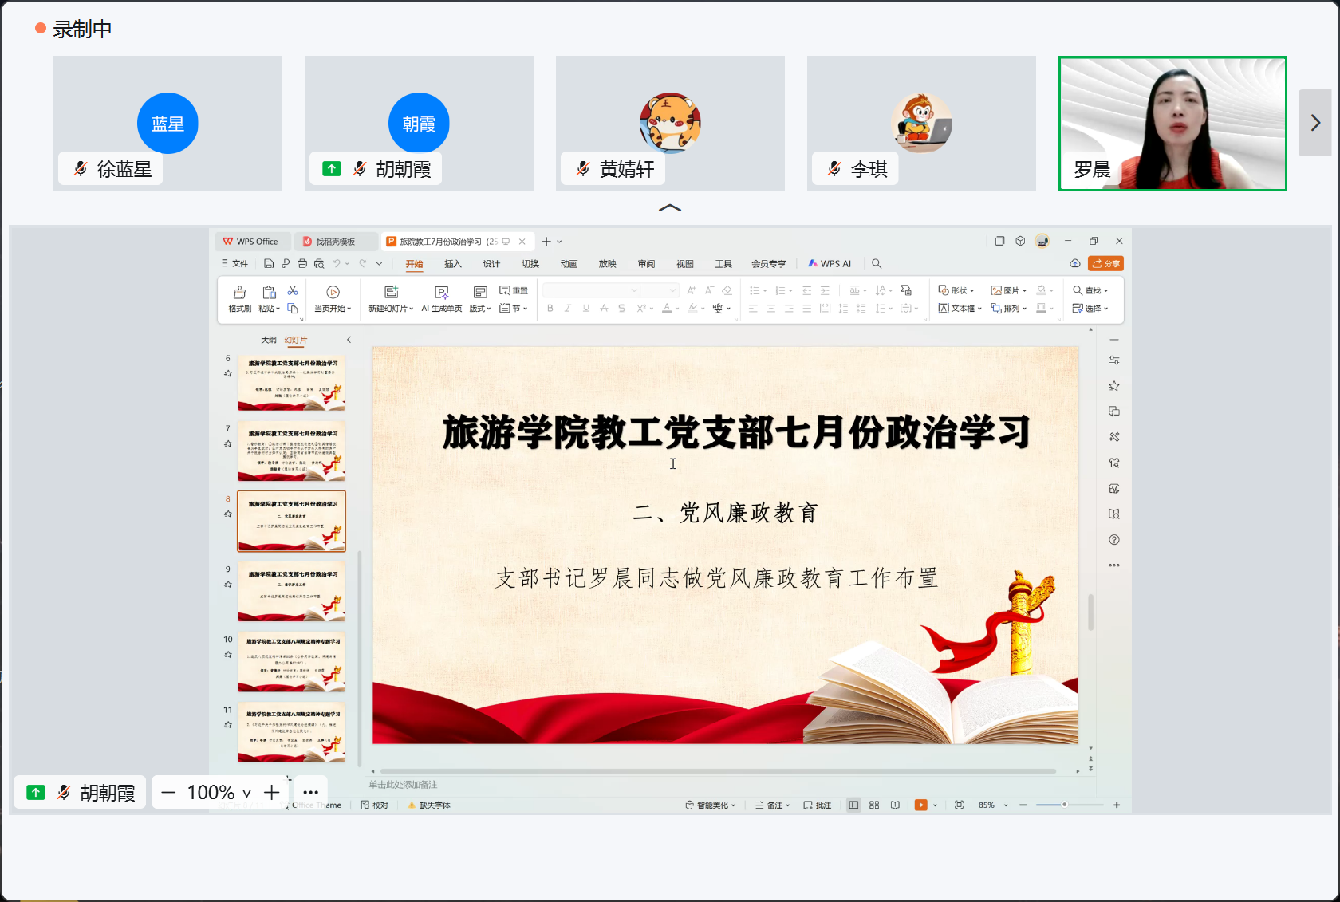The image size is (1340, 902).
Task: Select the slide 9 thumbnail
Action: 291,592
